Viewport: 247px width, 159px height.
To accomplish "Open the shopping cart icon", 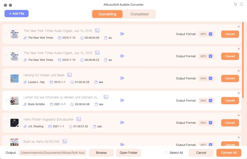I will (x=236, y=4).
